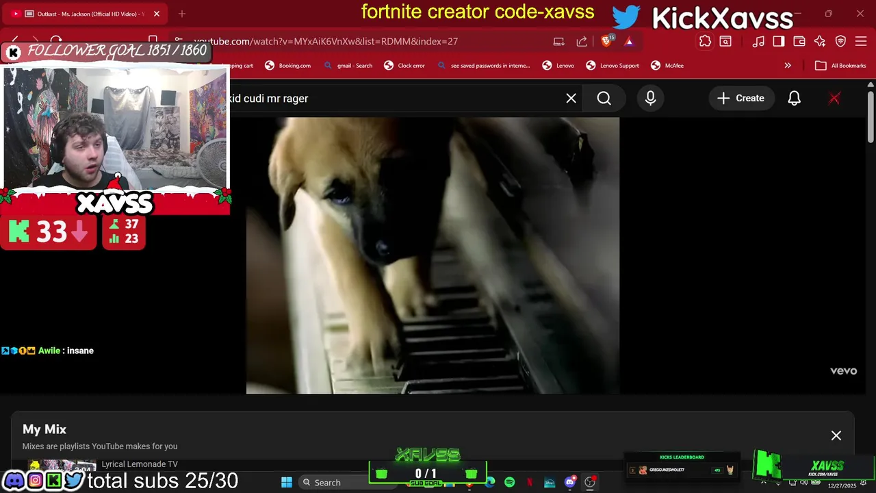Open Spotify from the taskbar
This screenshot has height=493, width=876.
point(510,482)
